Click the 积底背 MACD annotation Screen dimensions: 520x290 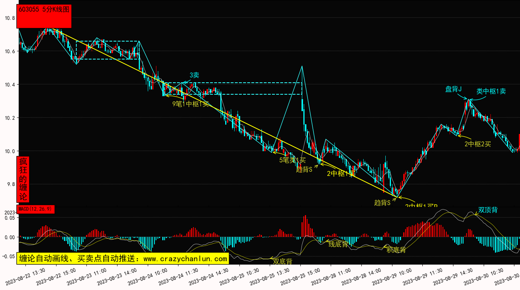point(396,250)
